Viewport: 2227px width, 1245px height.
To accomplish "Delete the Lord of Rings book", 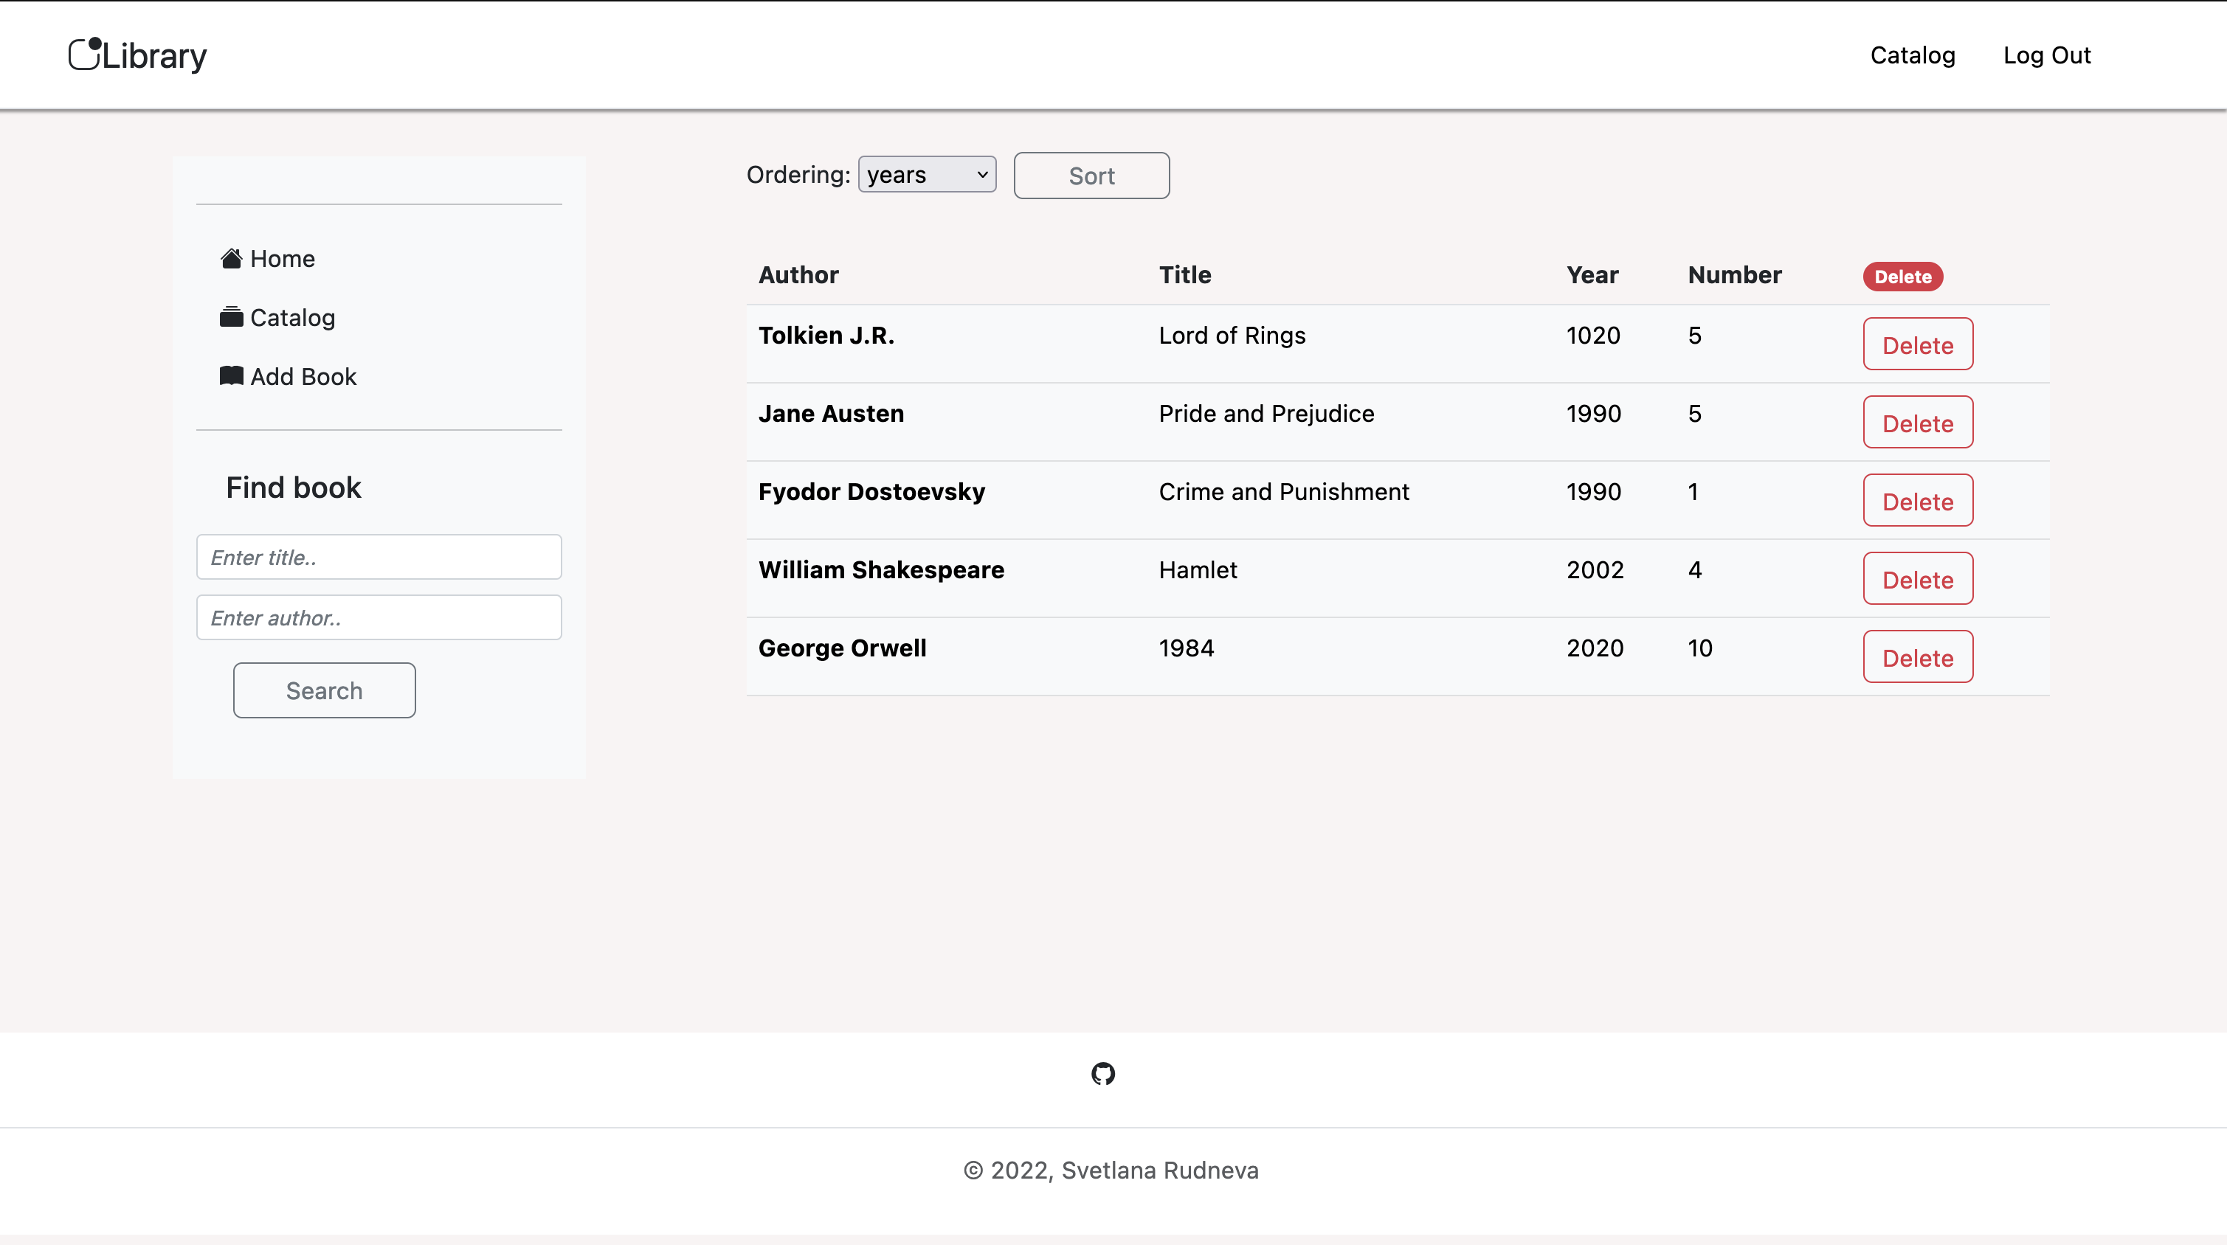I will pyautogui.click(x=1918, y=344).
